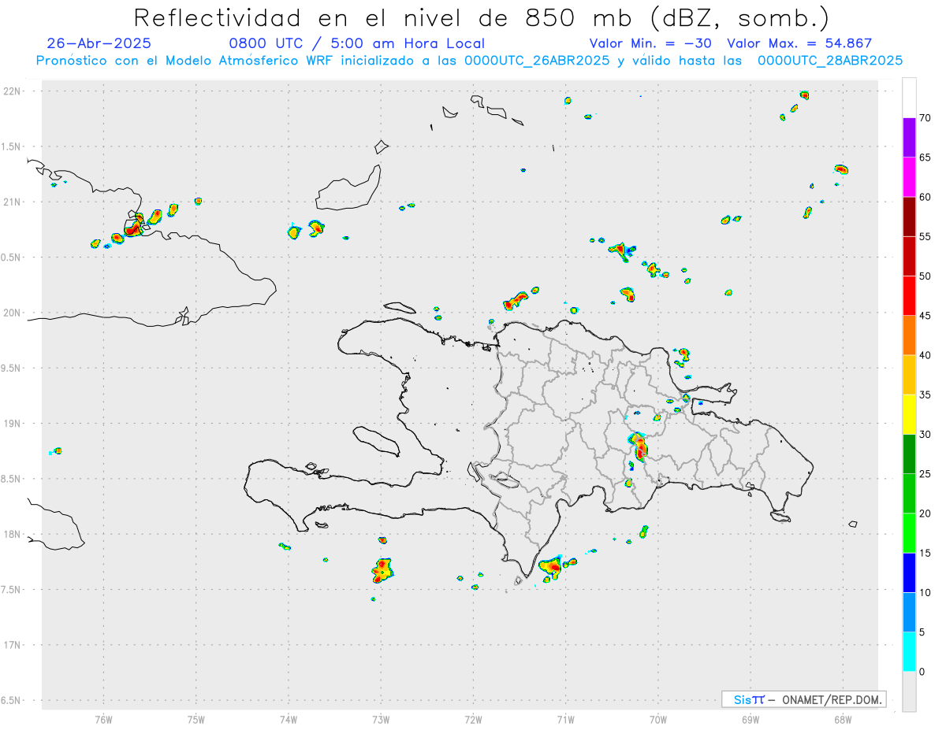Screen dimensions: 946x730
Task: Click the time label '0800 UTC / 5:00 am Hora Local'
Action: click(x=356, y=43)
